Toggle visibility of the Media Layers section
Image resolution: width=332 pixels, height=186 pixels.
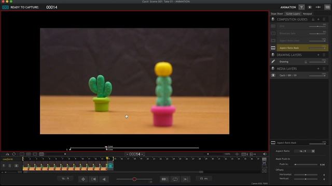273,69
